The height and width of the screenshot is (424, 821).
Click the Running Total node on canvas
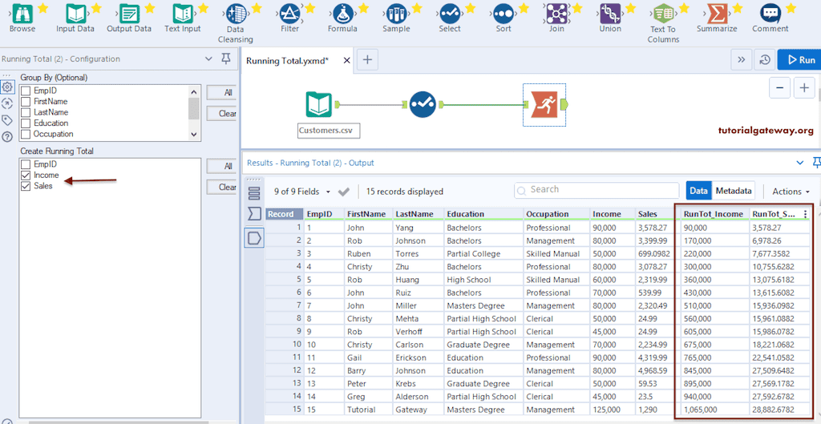(544, 105)
